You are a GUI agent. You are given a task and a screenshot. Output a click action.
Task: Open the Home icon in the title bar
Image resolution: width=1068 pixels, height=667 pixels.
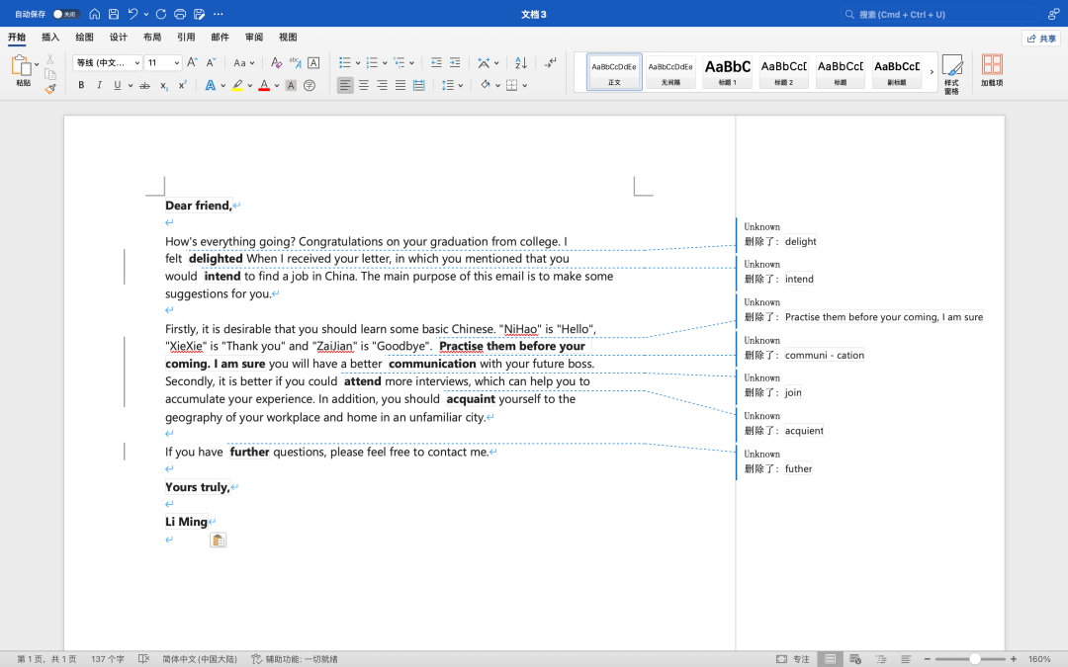(95, 14)
